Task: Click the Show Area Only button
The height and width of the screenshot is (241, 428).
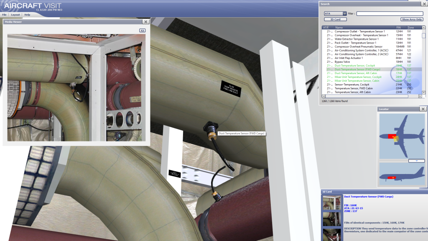Action: tap(412, 19)
